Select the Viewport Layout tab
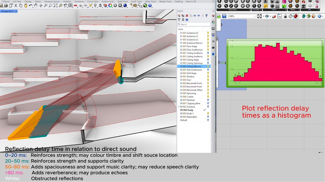325x182 pixels. [x=52, y=2]
